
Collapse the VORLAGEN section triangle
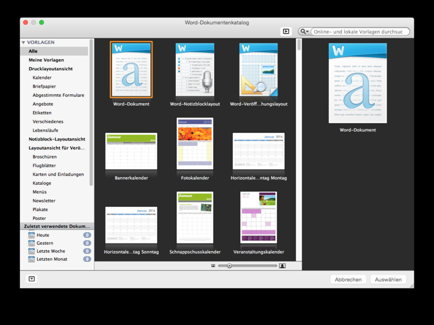pos(24,43)
